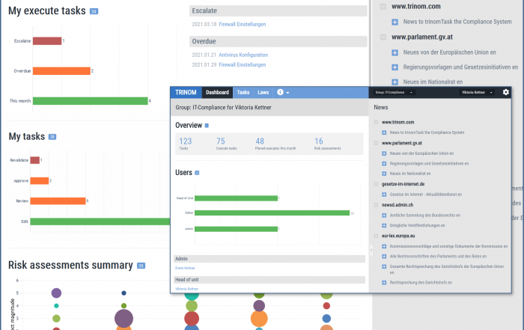The image size is (524, 330).
Task: Click the 25 badge beside Risk assessments summary
Action: 141,266
